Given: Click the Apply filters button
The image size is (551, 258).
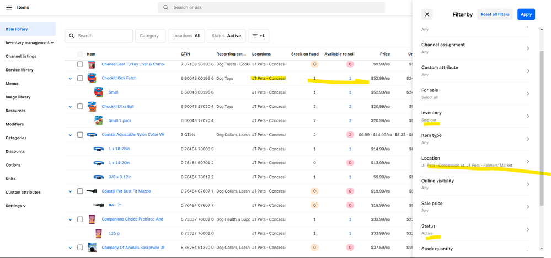Looking at the screenshot, I should click(x=526, y=14).
